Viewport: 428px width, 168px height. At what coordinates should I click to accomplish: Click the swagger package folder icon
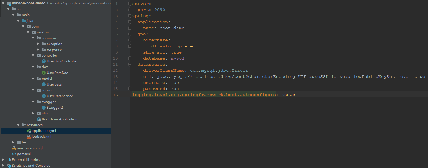pyautogui.click(x=38, y=102)
